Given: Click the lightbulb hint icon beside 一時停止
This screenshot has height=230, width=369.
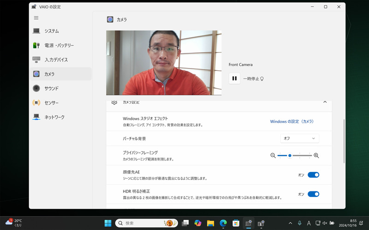Looking at the screenshot, I should (x=262, y=79).
